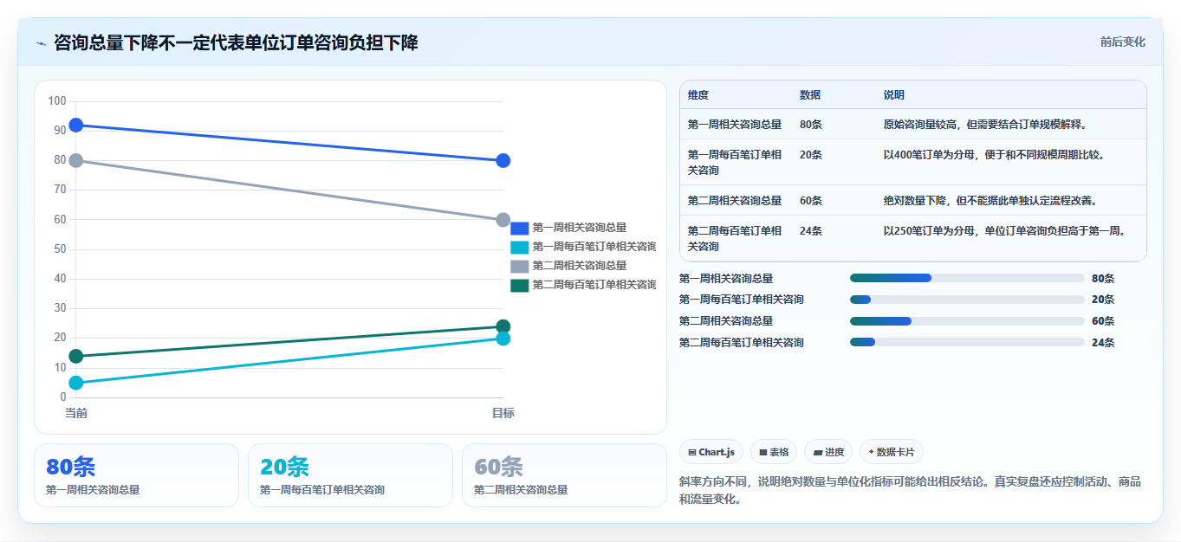Click the 第一周相关咨询总量 progress bar
This screenshot has height=542, width=1181.
click(x=967, y=278)
